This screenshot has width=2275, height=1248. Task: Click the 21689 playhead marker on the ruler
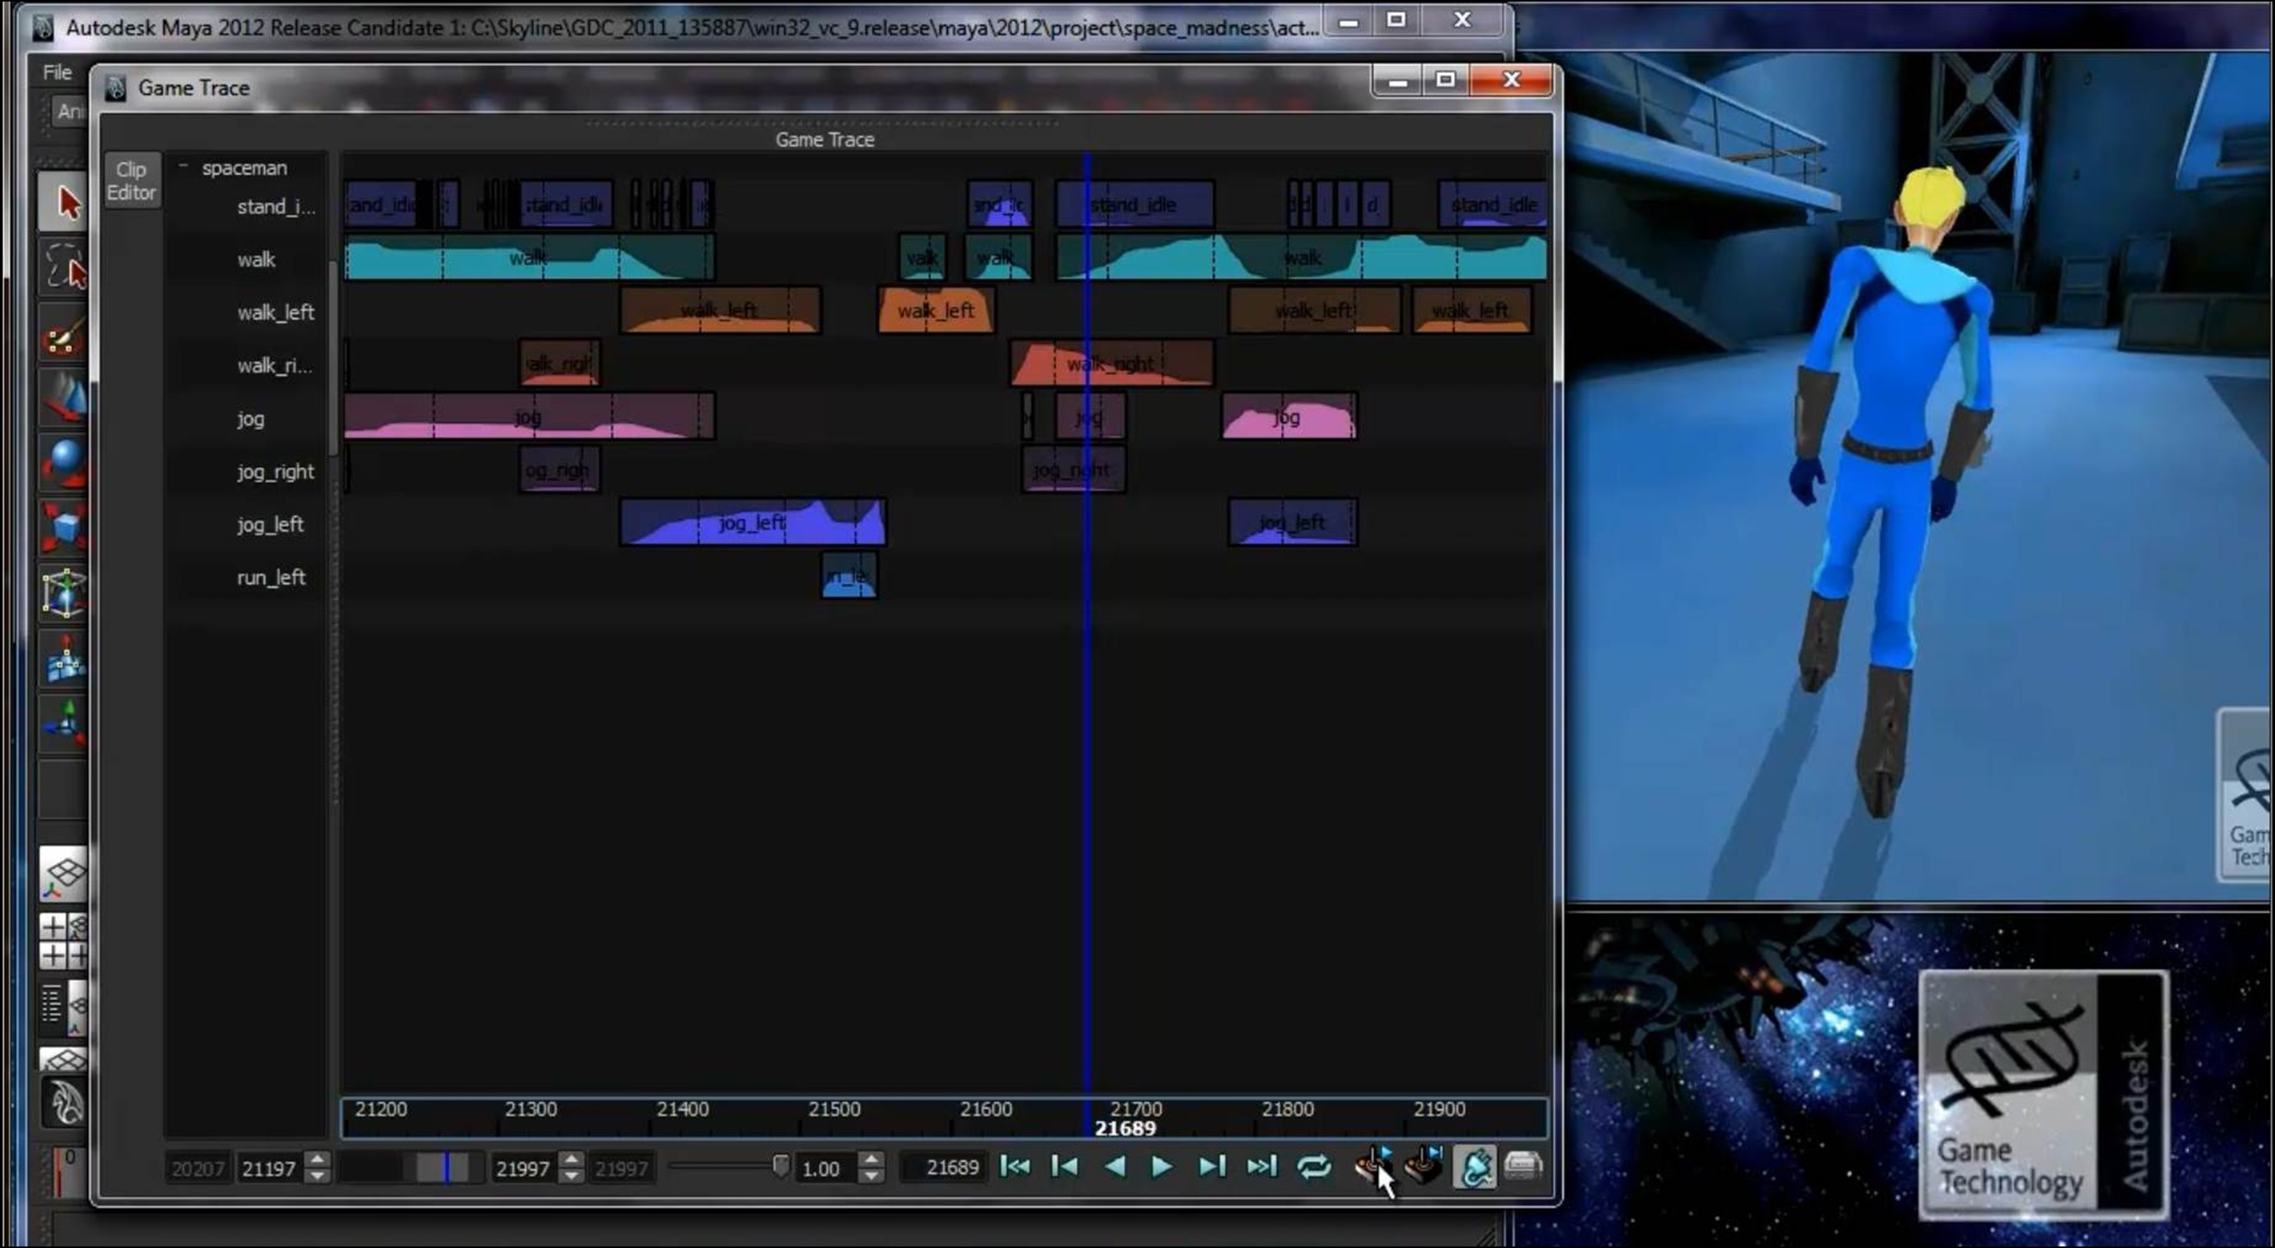[1125, 1128]
